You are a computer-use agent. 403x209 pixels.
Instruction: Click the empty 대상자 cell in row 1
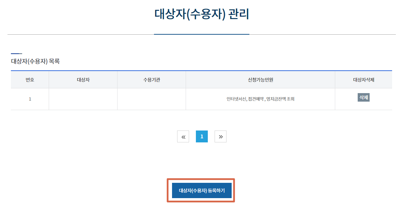tap(83, 99)
